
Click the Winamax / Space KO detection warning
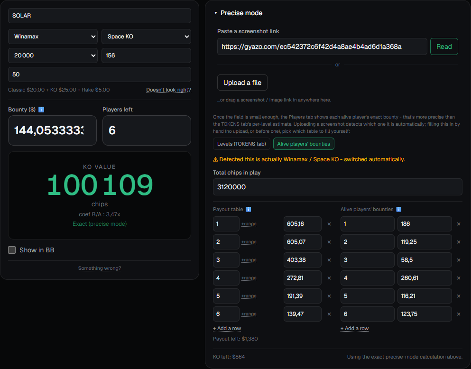point(309,159)
